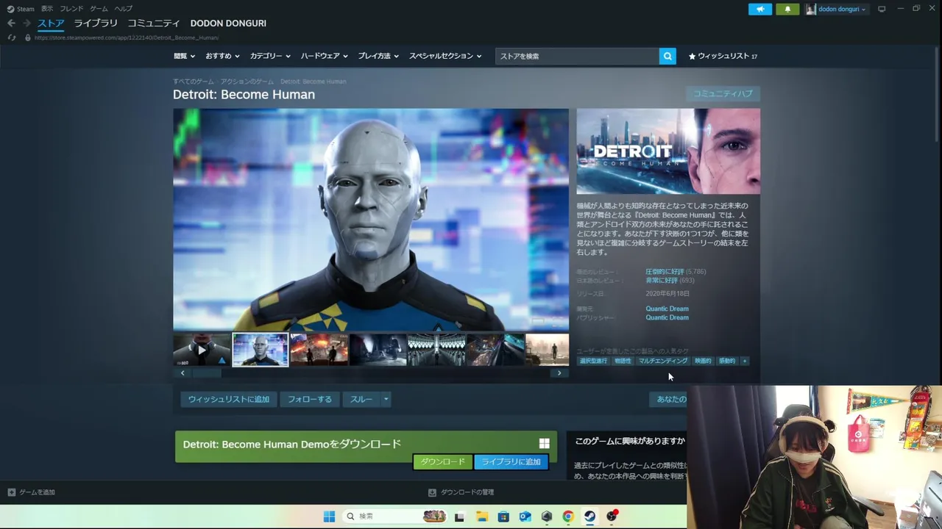
Task: Click the マルチエンディング tag
Action: 662,361
